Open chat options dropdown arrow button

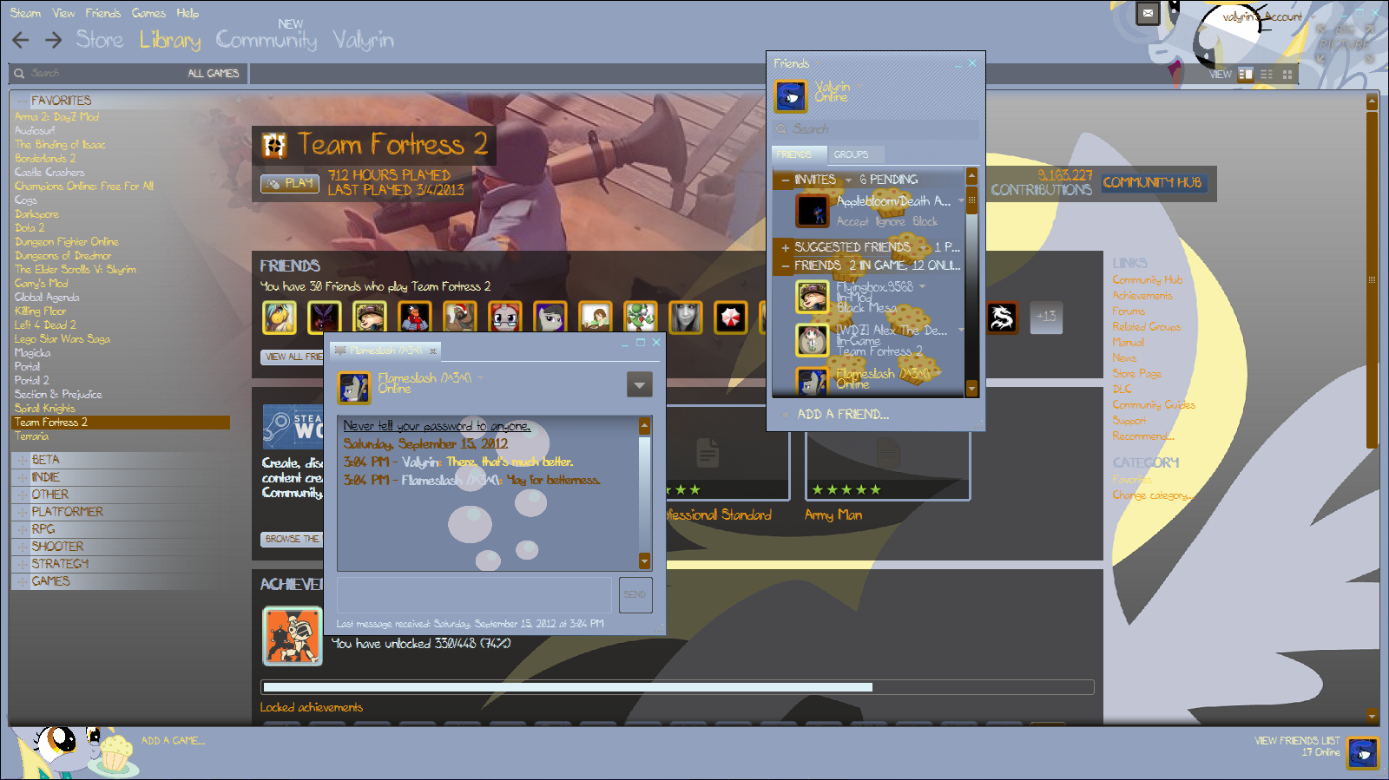point(640,384)
